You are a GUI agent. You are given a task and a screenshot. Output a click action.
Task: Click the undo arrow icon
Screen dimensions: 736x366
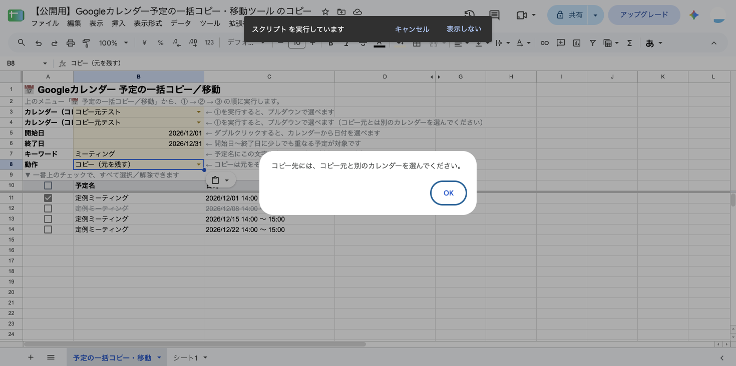coord(39,43)
